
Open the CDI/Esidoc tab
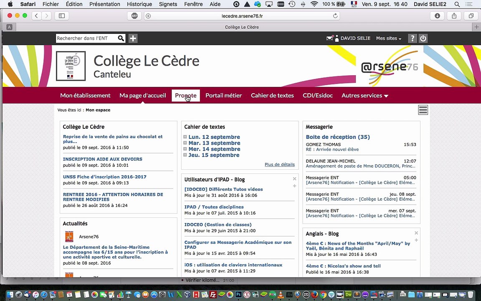click(318, 95)
